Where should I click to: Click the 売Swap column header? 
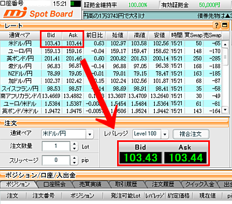click(213, 35)
